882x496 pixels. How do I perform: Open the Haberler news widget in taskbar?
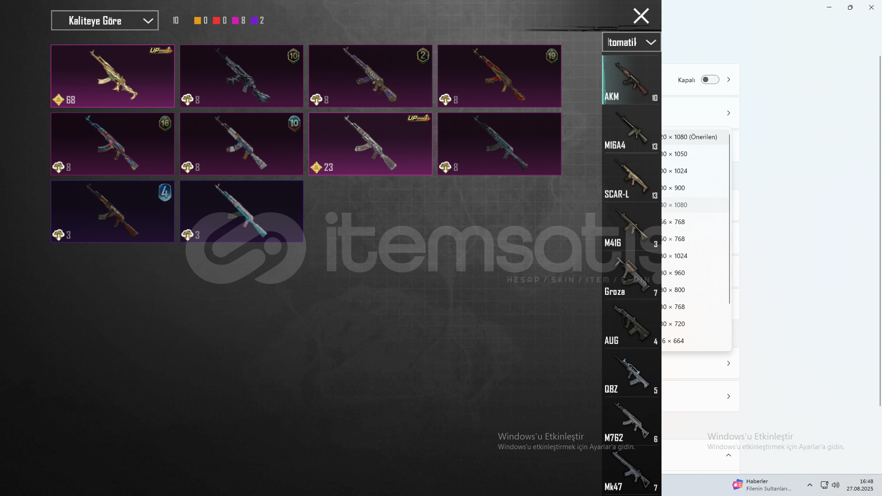pyautogui.click(x=762, y=485)
